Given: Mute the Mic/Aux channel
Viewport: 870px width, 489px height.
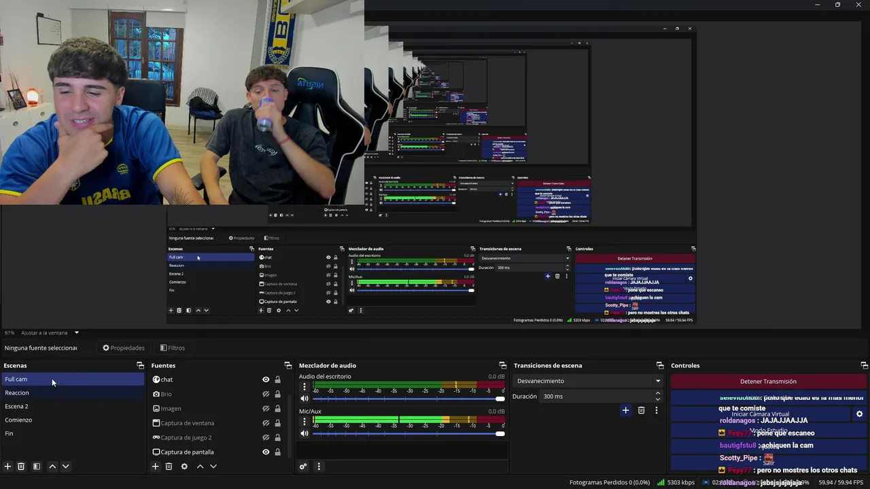Looking at the screenshot, I should coord(304,433).
